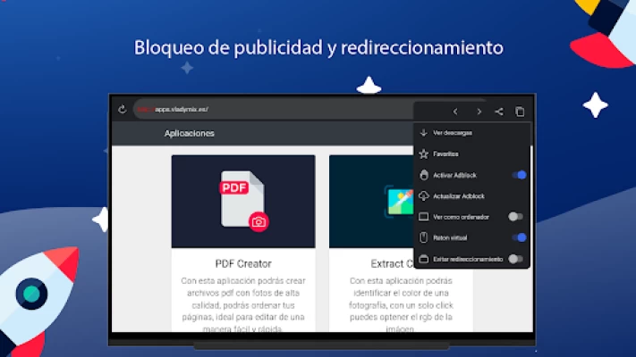
Task: Click the URL address bar
Action: click(268, 110)
